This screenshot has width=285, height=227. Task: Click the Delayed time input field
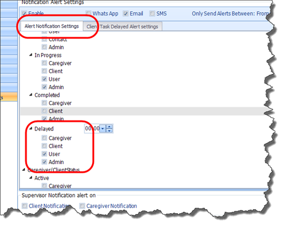pyautogui.click(x=92, y=129)
